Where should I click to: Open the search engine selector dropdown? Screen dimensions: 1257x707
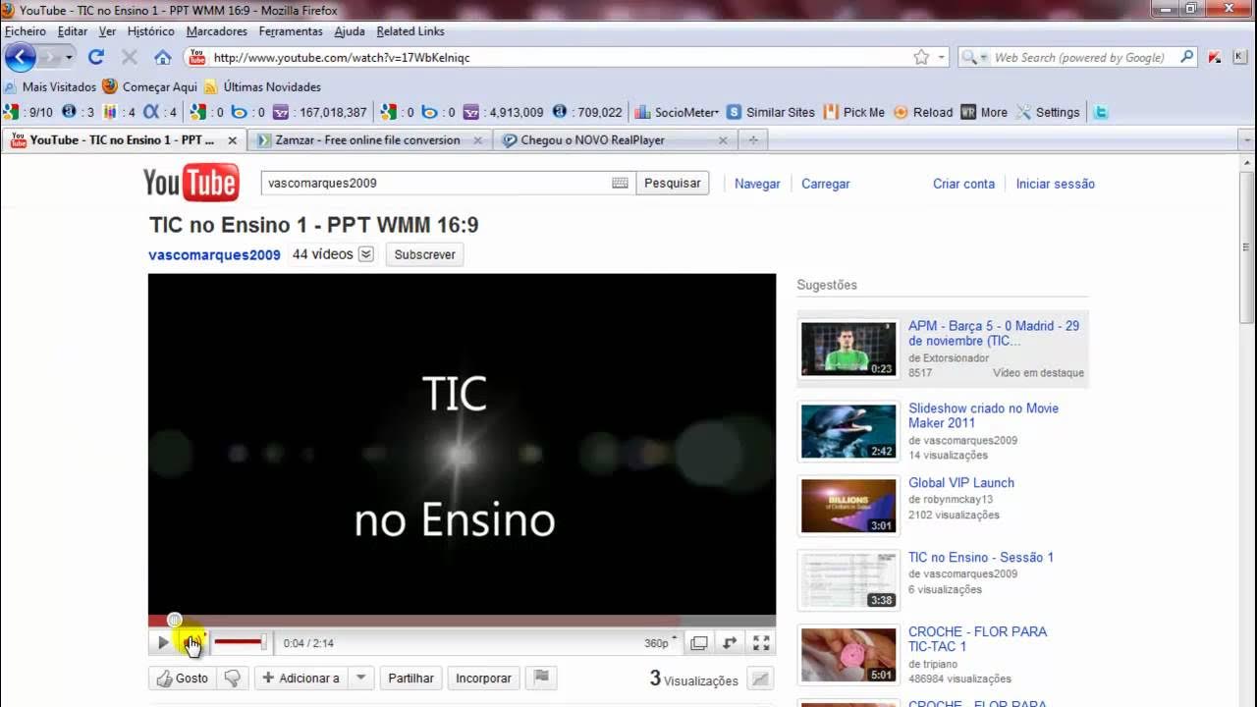tap(974, 57)
